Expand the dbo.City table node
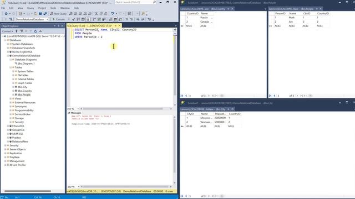Image resolution: width=355 pixels, height=199 pixels. (13, 87)
